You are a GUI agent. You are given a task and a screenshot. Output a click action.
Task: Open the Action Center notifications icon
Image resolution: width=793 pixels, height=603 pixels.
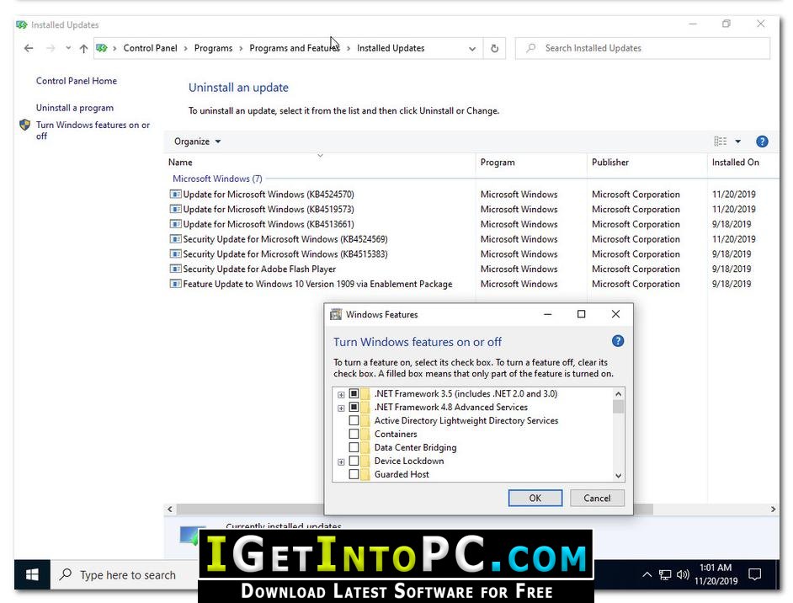pos(754,574)
